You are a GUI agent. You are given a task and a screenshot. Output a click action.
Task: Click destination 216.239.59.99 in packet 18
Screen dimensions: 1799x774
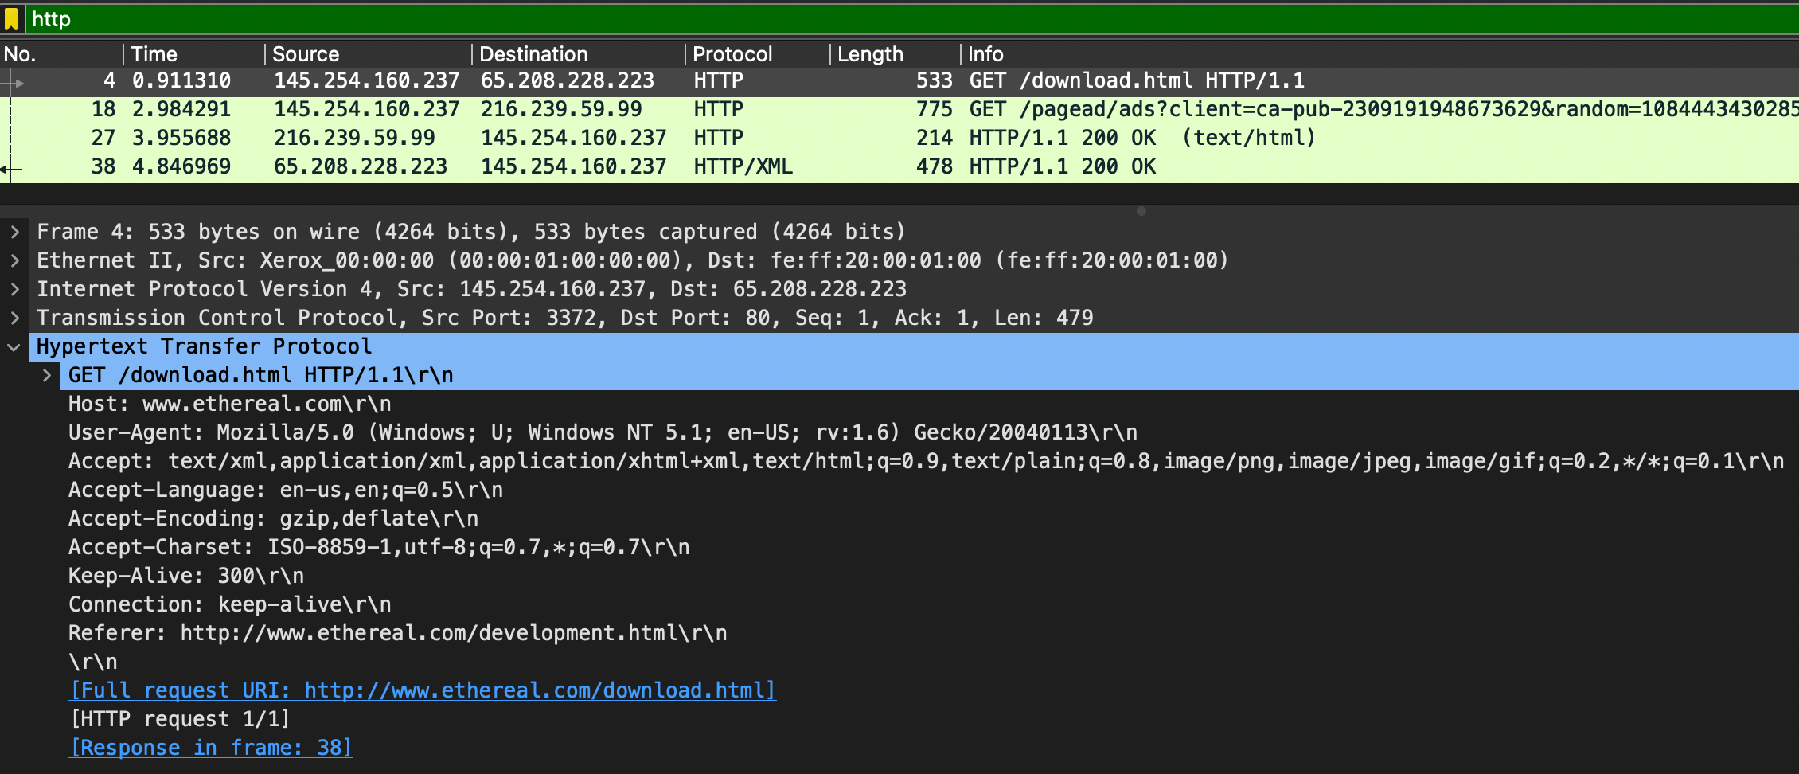(561, 109)
